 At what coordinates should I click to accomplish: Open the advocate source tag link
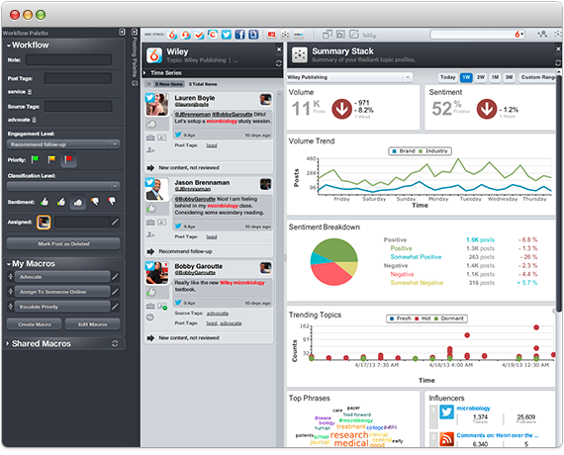coord(218,314)
